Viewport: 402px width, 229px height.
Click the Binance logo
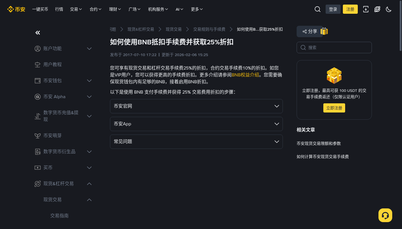pos(16,9)
